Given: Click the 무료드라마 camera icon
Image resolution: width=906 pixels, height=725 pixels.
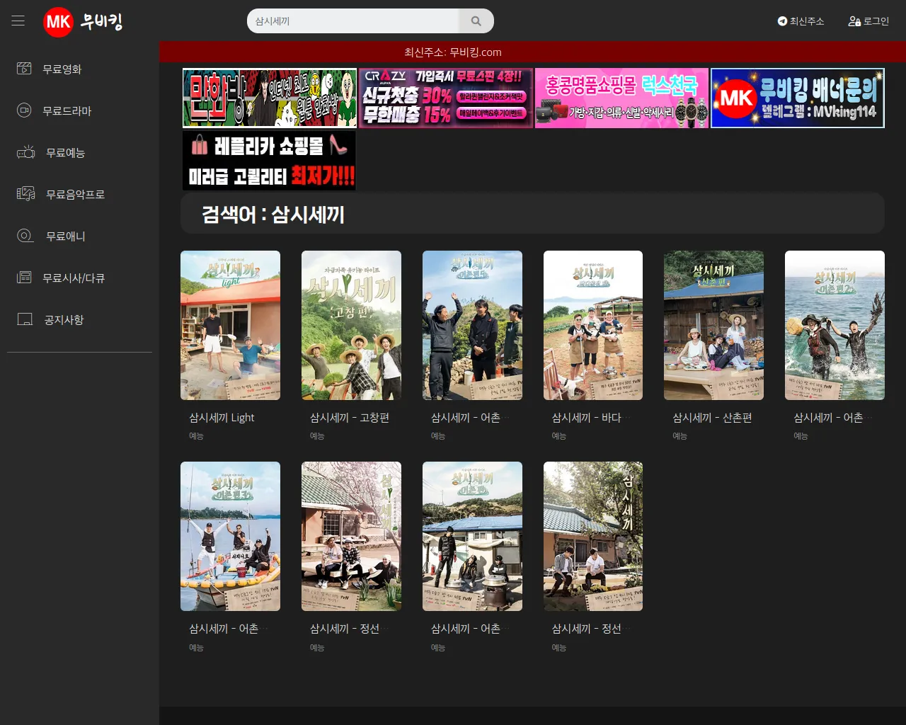Looking at the screenshot, I should 24,110.
